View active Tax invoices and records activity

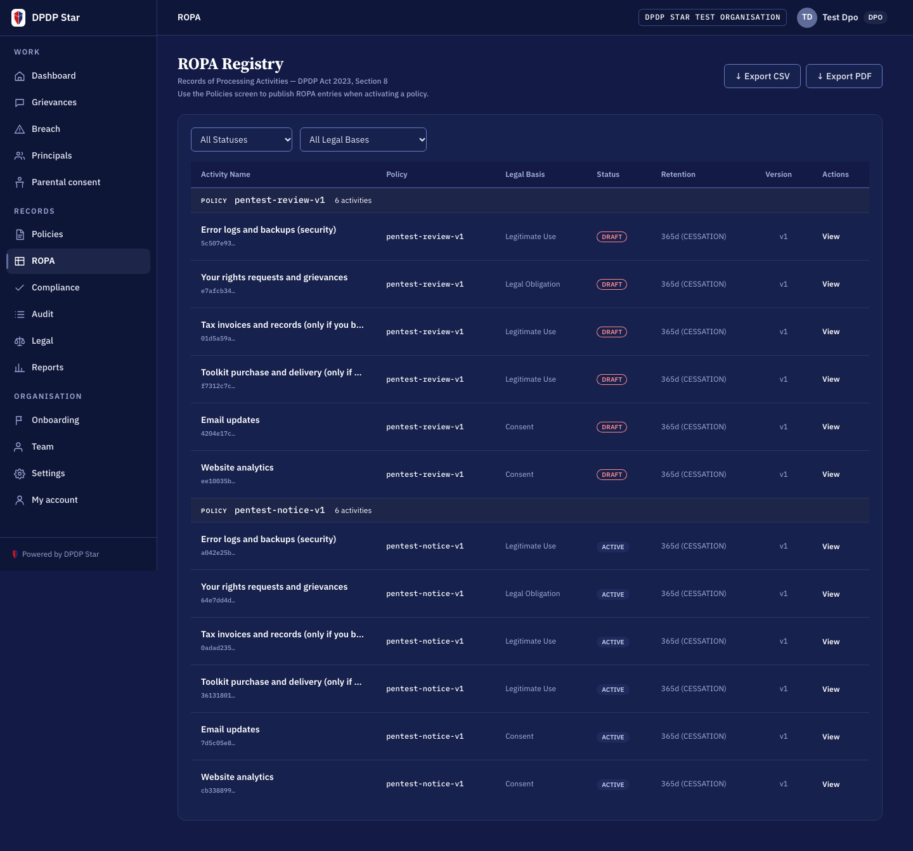[831, 642]
